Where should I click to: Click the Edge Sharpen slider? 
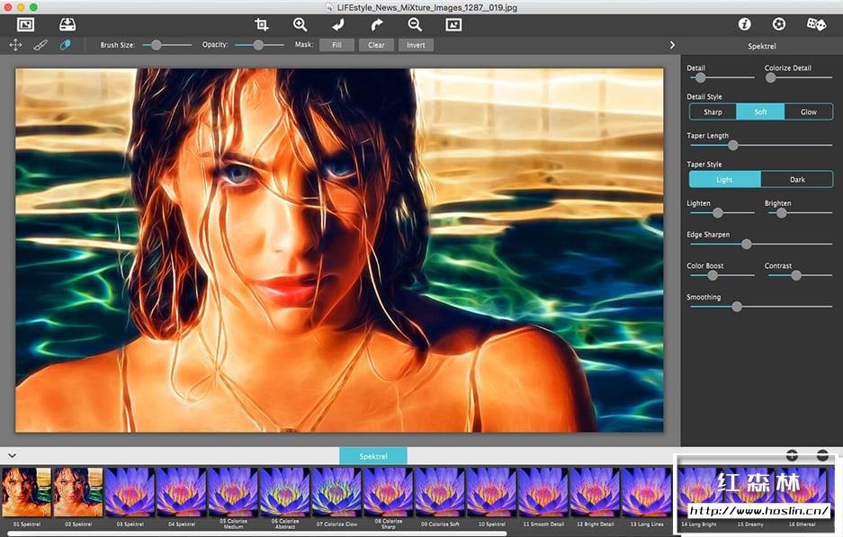[x=746, y=244]
